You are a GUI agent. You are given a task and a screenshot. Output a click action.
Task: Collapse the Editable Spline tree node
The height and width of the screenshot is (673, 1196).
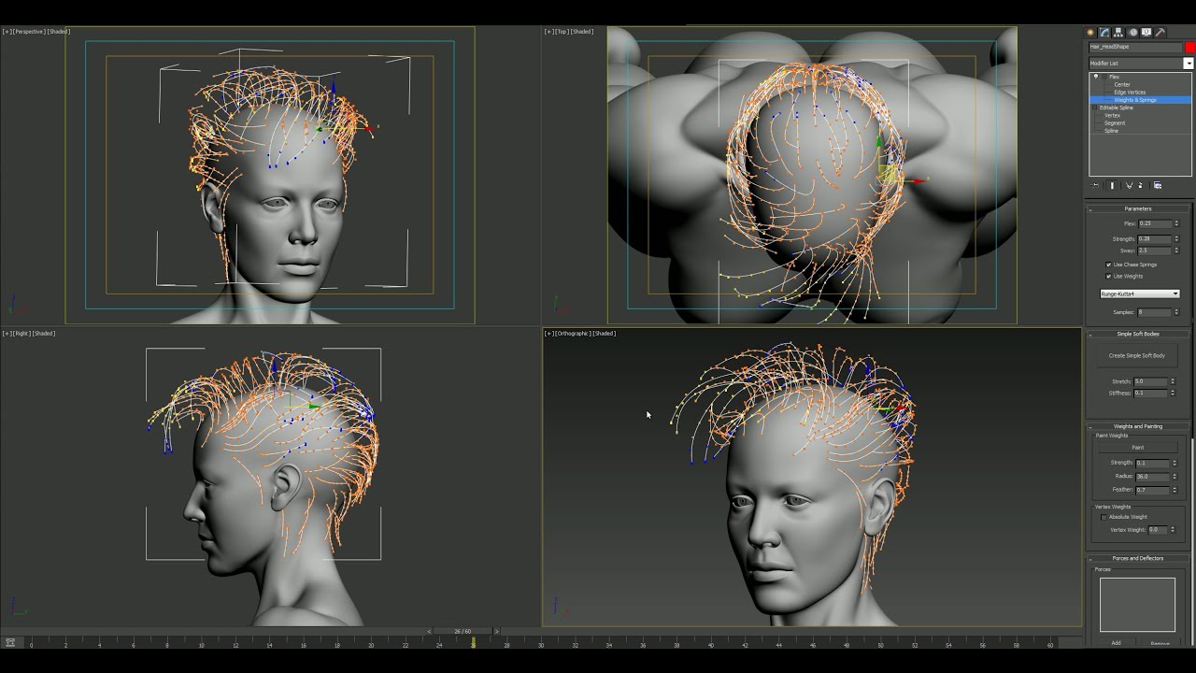point(1095,107)
